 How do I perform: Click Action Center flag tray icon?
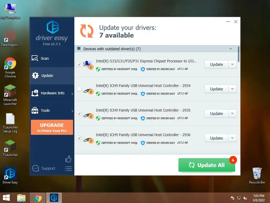pyautogui.click(x=233, y=198)
